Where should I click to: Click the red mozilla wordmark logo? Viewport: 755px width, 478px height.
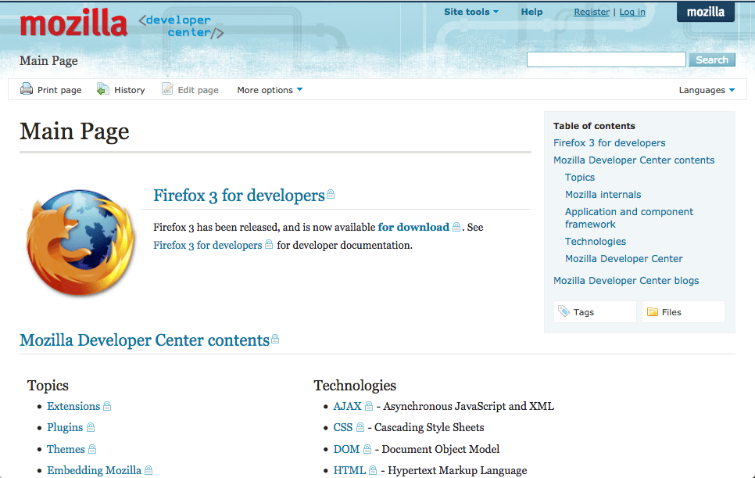click(73, 23)
